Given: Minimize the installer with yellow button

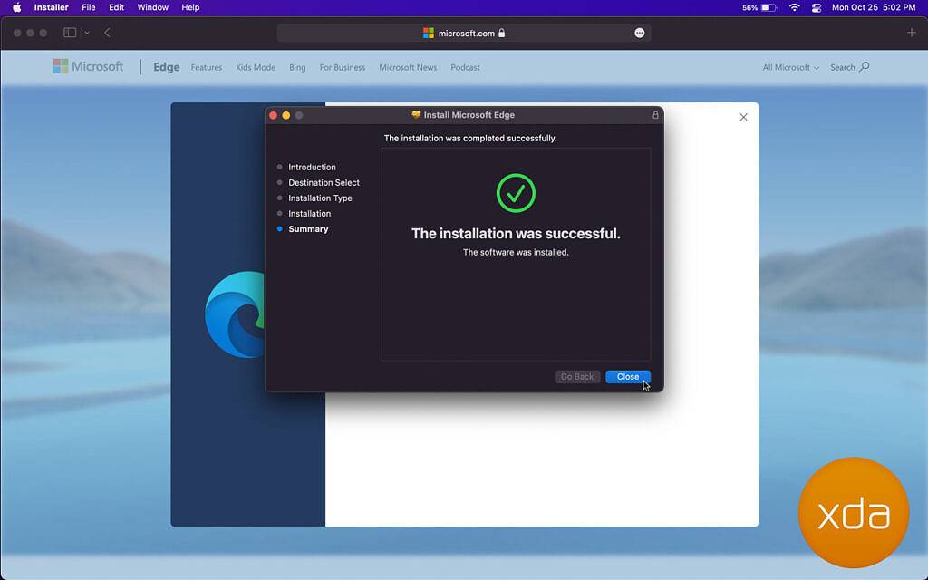Looking at the screenshot, I should click(x=285, y=115).
